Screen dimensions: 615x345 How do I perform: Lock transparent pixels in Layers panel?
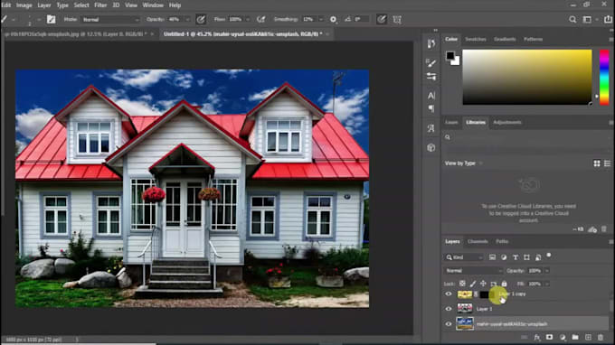(x=462, y=284)
